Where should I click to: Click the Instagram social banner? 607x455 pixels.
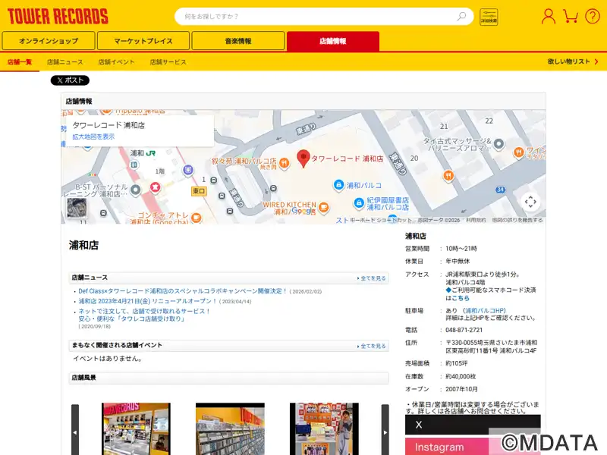(473, 447)
